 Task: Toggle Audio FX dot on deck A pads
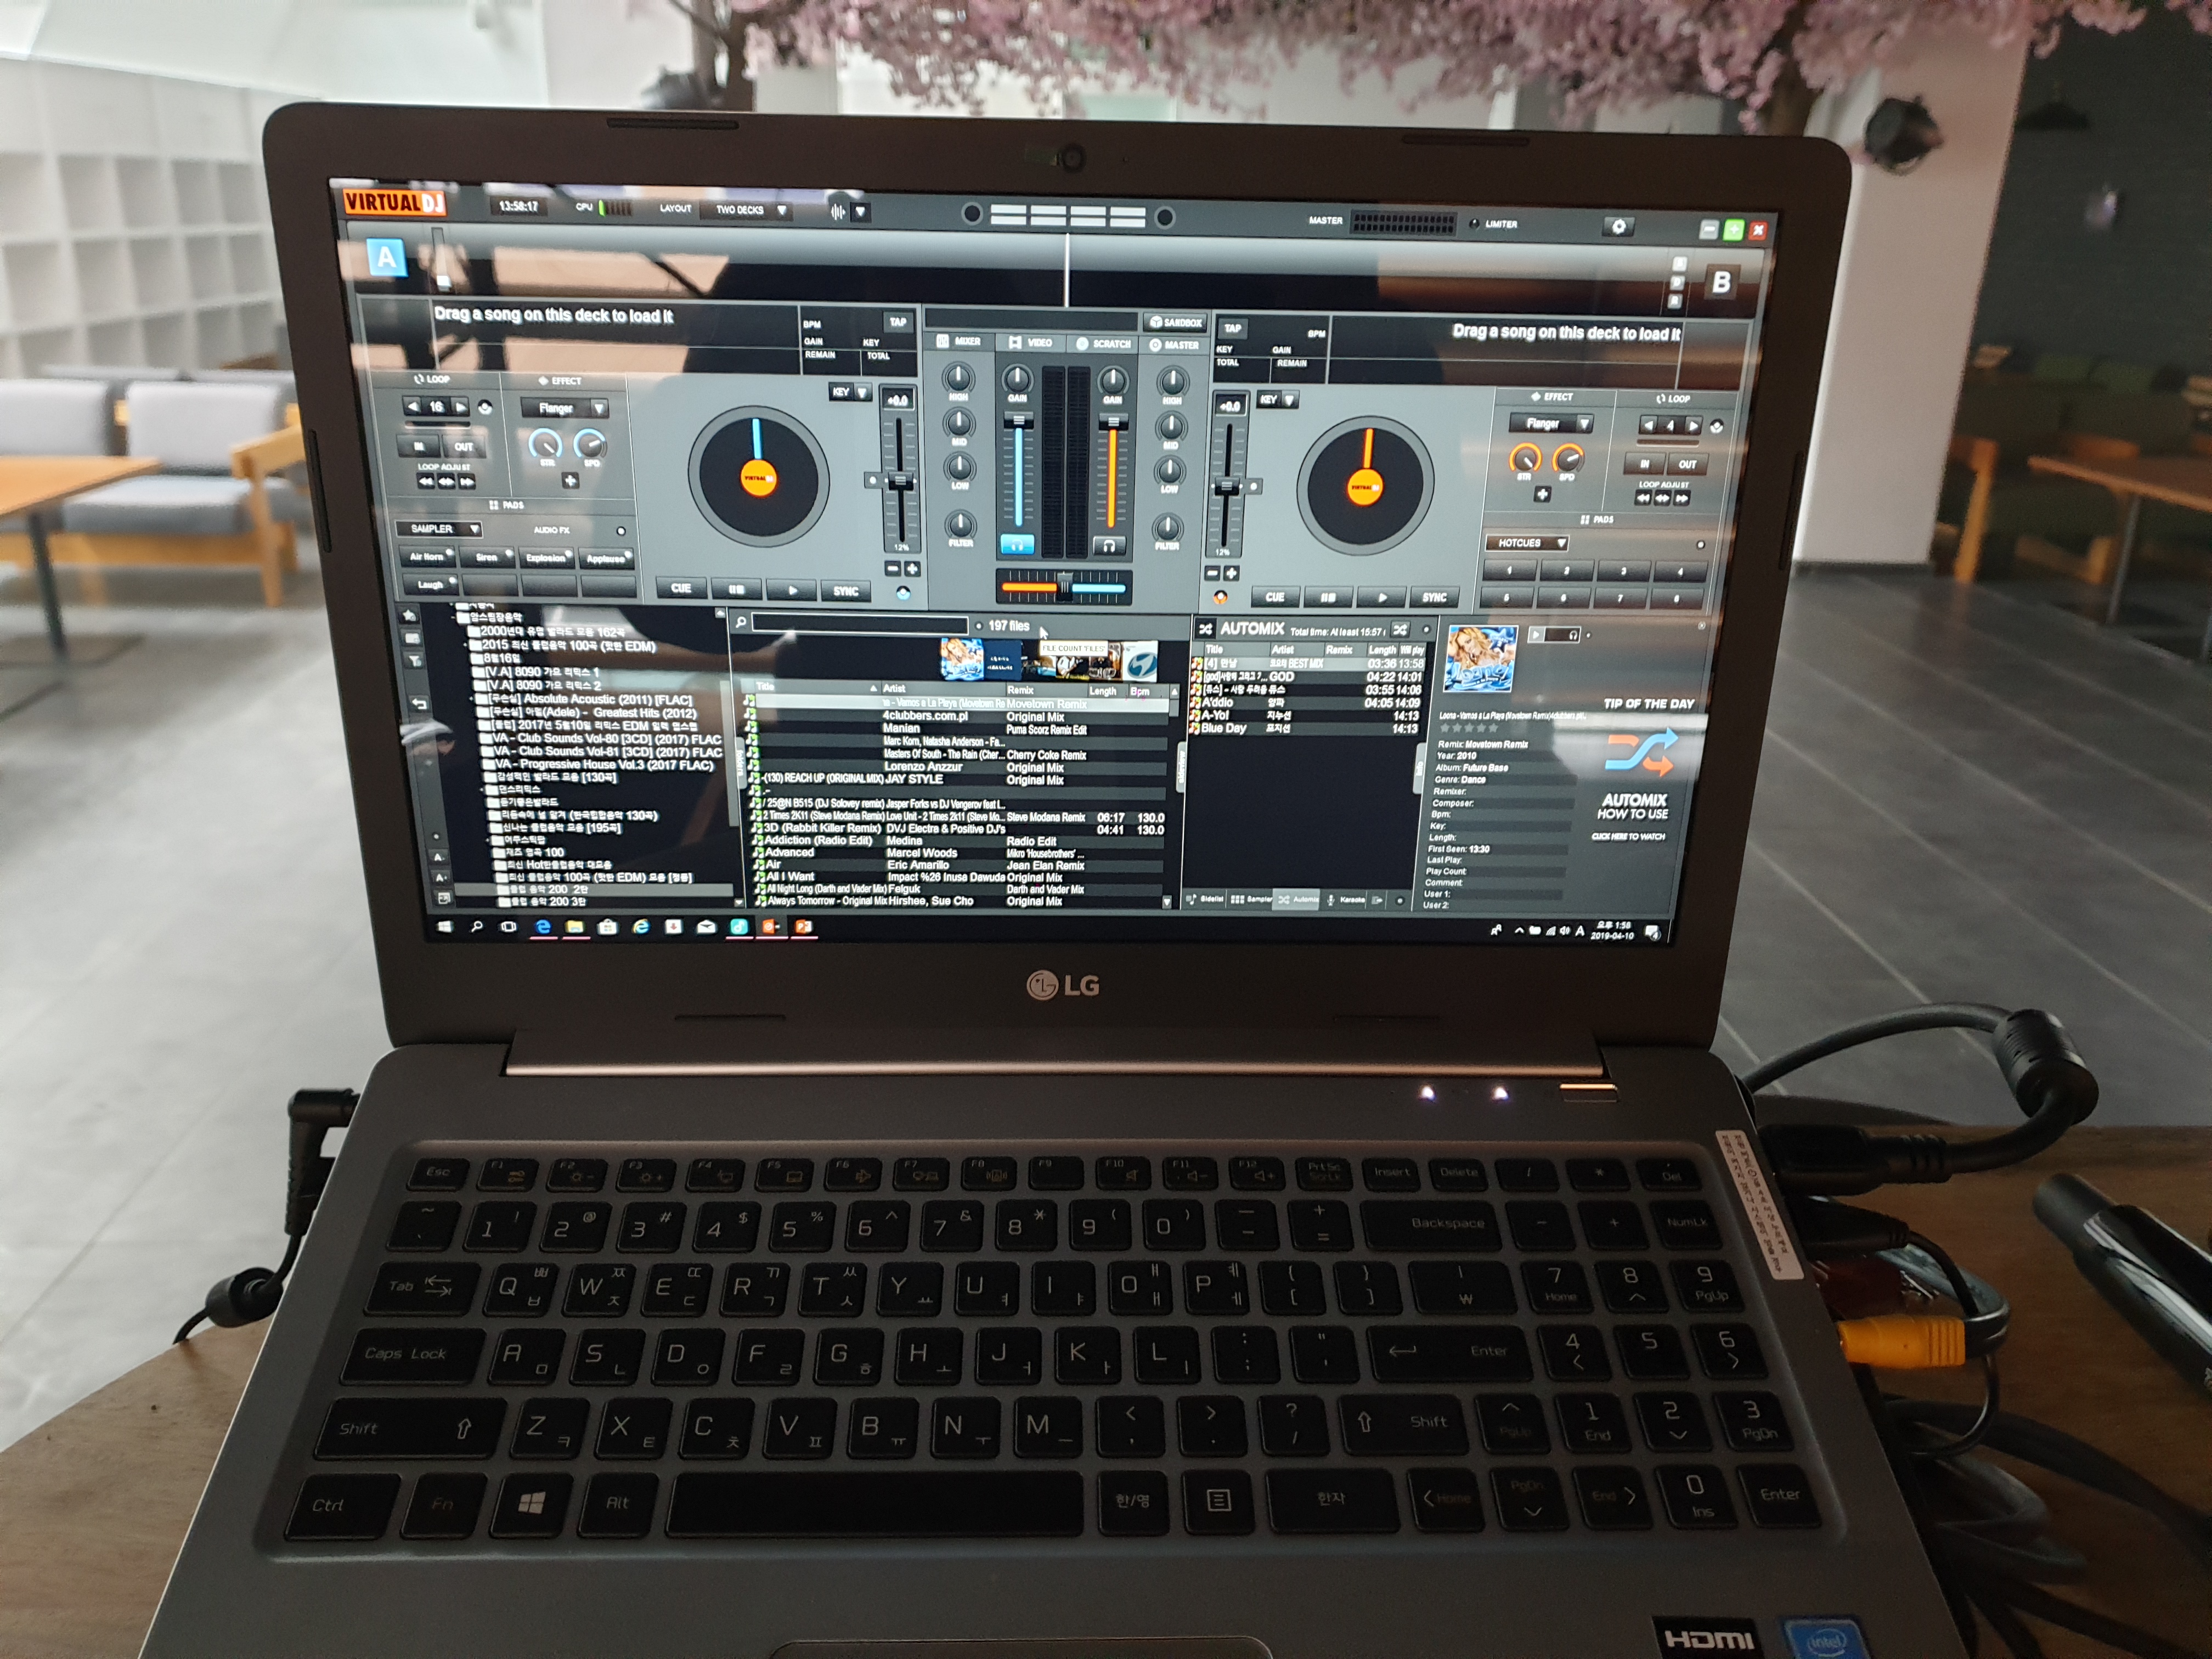621,531
